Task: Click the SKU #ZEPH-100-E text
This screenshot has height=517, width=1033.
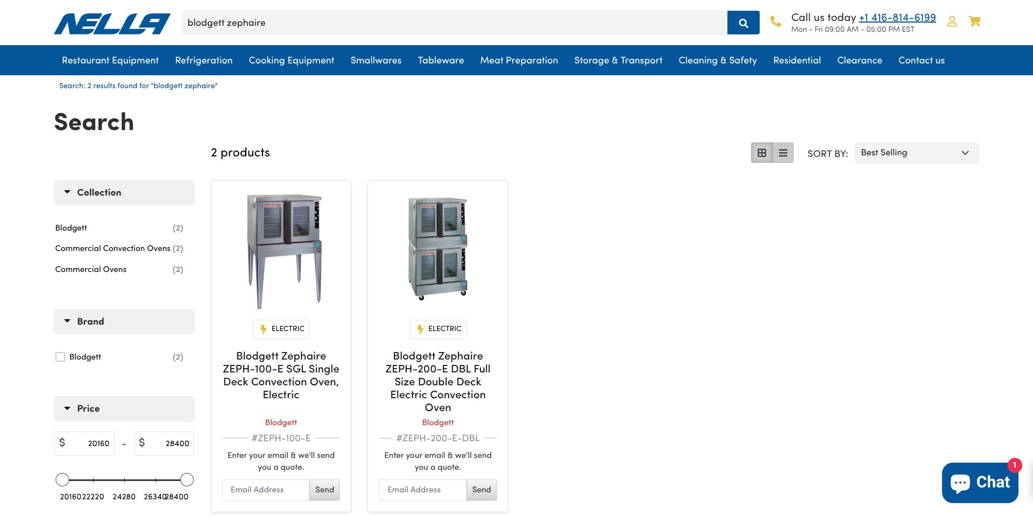Action: (281, 438)
